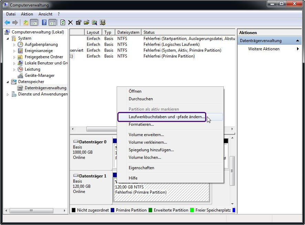Click the Freigegebene Ordner folder icon
The image size is (305, 225).
pos(20,57)
